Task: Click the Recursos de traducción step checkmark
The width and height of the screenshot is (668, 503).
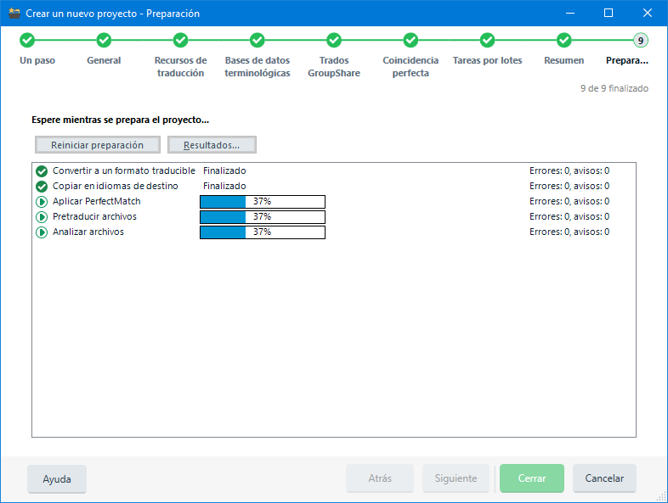Action: [x=181, y=41]
